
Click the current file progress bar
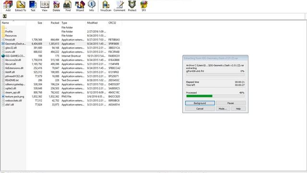[215, 75]
